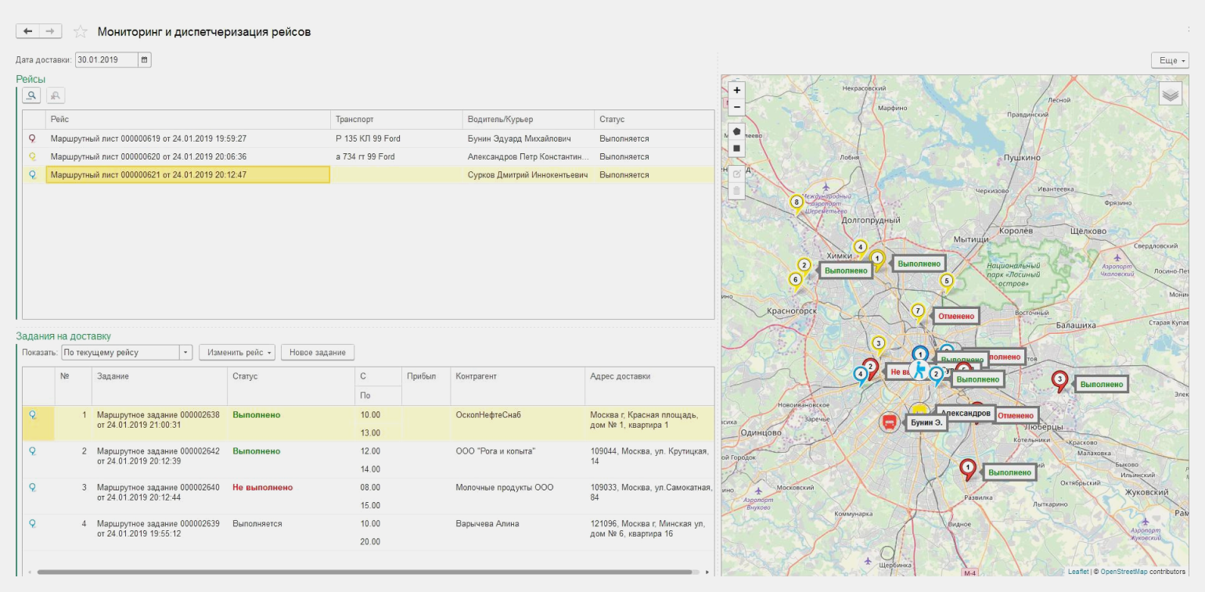Open the 'Еще' menu
The image size is (1205, 592).
click(1169, 60)
